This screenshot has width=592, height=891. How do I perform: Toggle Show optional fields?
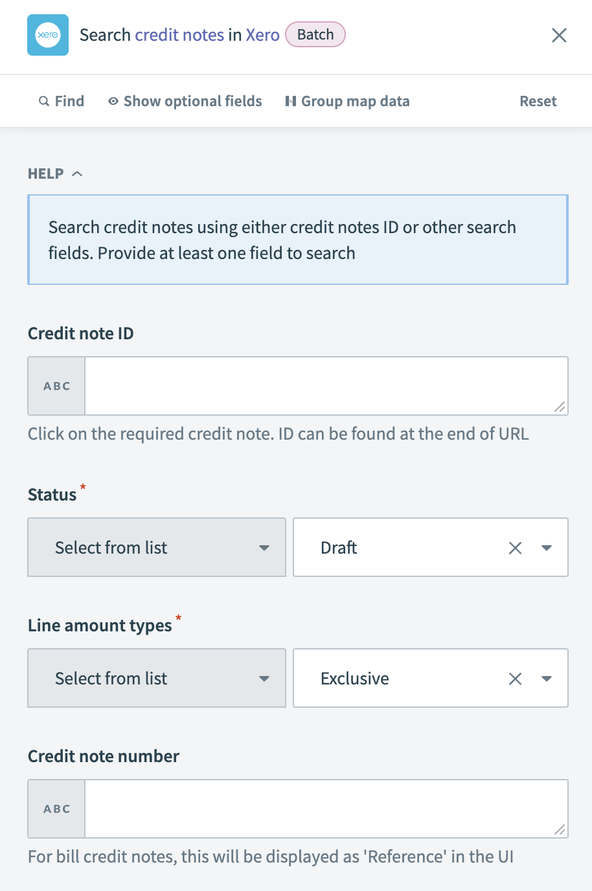click(192, 101)
